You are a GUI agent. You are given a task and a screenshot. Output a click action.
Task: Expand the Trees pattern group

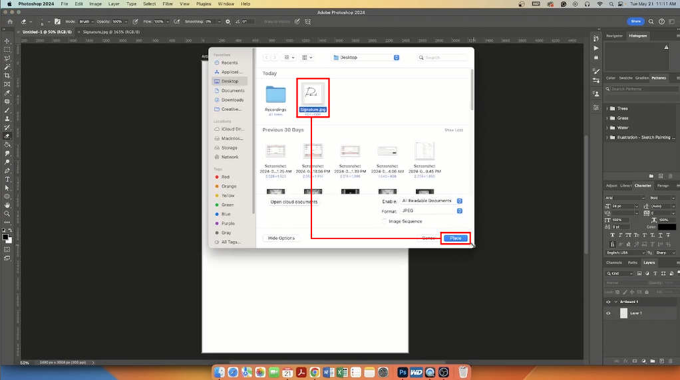607,109
